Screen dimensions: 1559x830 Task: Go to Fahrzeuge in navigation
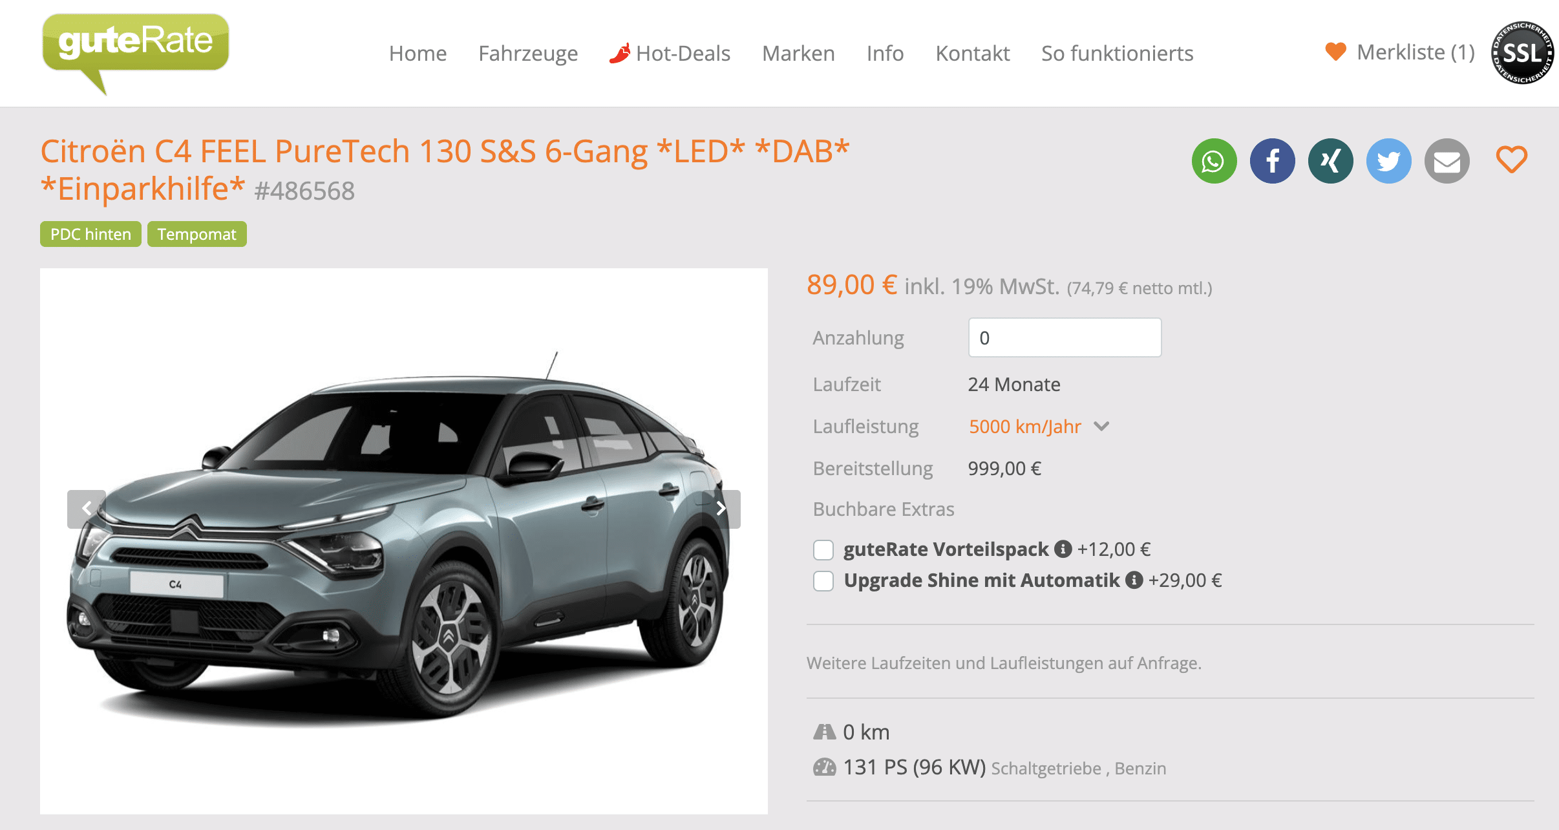(x=528, y=53)
